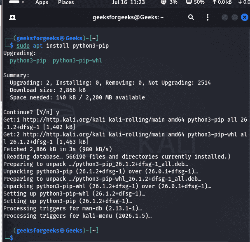Click the Get:1 http.kali.org URL
This screenshot has width=250, height=242.
point(64,120)
